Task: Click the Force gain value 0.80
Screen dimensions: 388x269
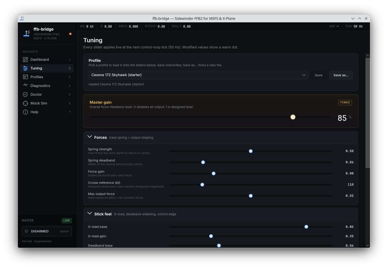Action: click(350, 173)
